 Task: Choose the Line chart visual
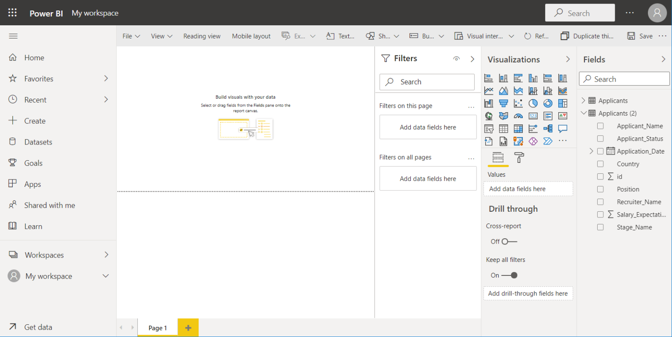point(489,90)
